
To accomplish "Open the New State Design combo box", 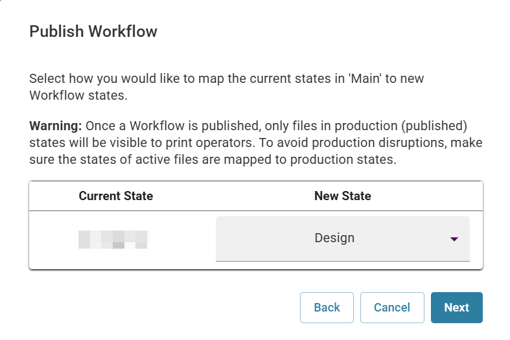I will [x=343, y=238].
